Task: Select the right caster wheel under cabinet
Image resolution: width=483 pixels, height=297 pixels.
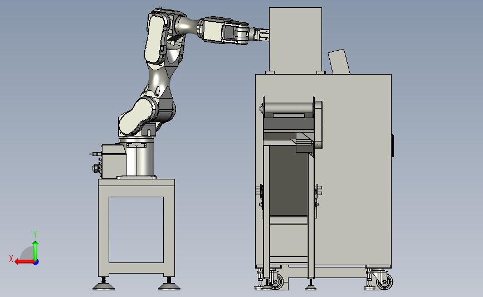Action: [x=384, y=281]
